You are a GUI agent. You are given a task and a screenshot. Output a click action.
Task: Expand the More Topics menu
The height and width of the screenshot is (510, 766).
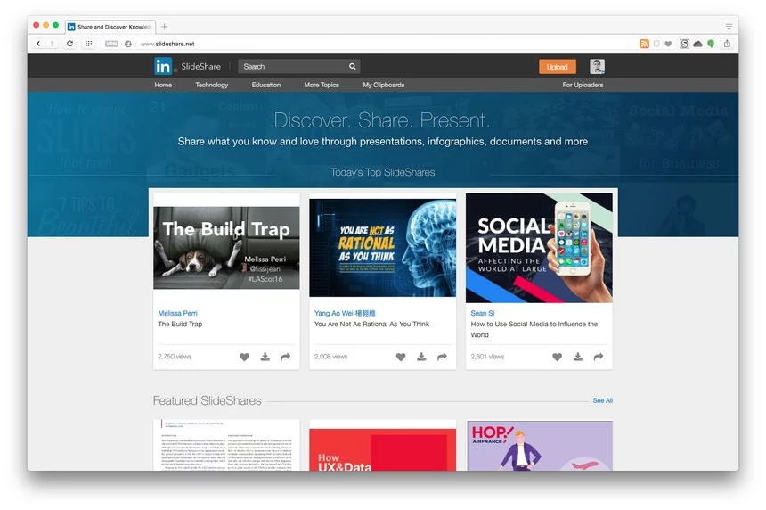322,85
